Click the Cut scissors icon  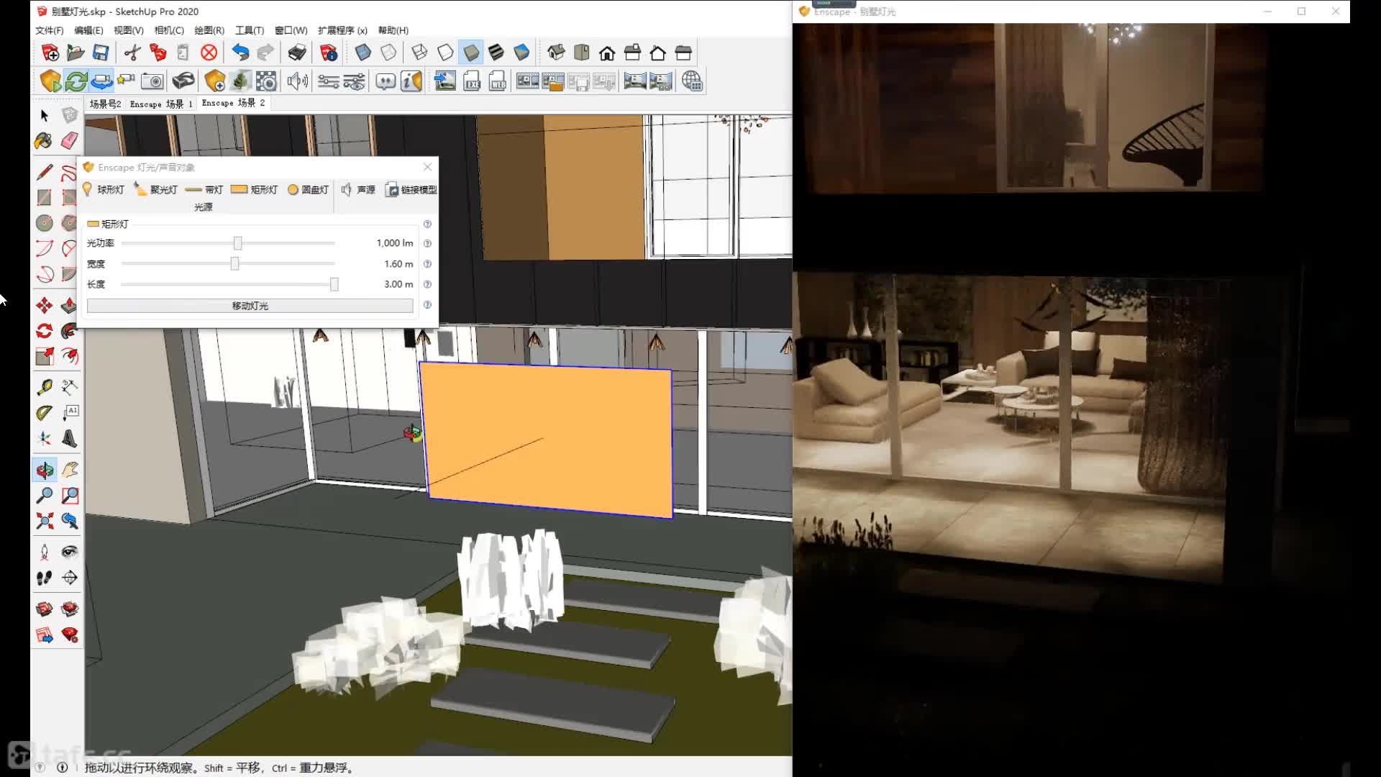(x=132, y=53)
